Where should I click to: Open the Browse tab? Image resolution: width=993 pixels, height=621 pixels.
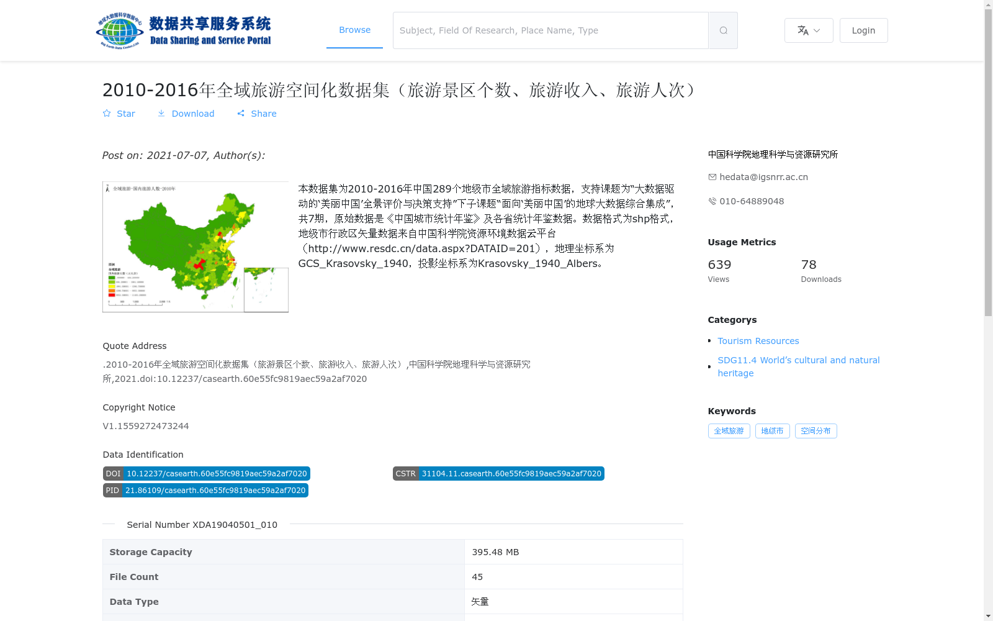(x=354, y=30)
